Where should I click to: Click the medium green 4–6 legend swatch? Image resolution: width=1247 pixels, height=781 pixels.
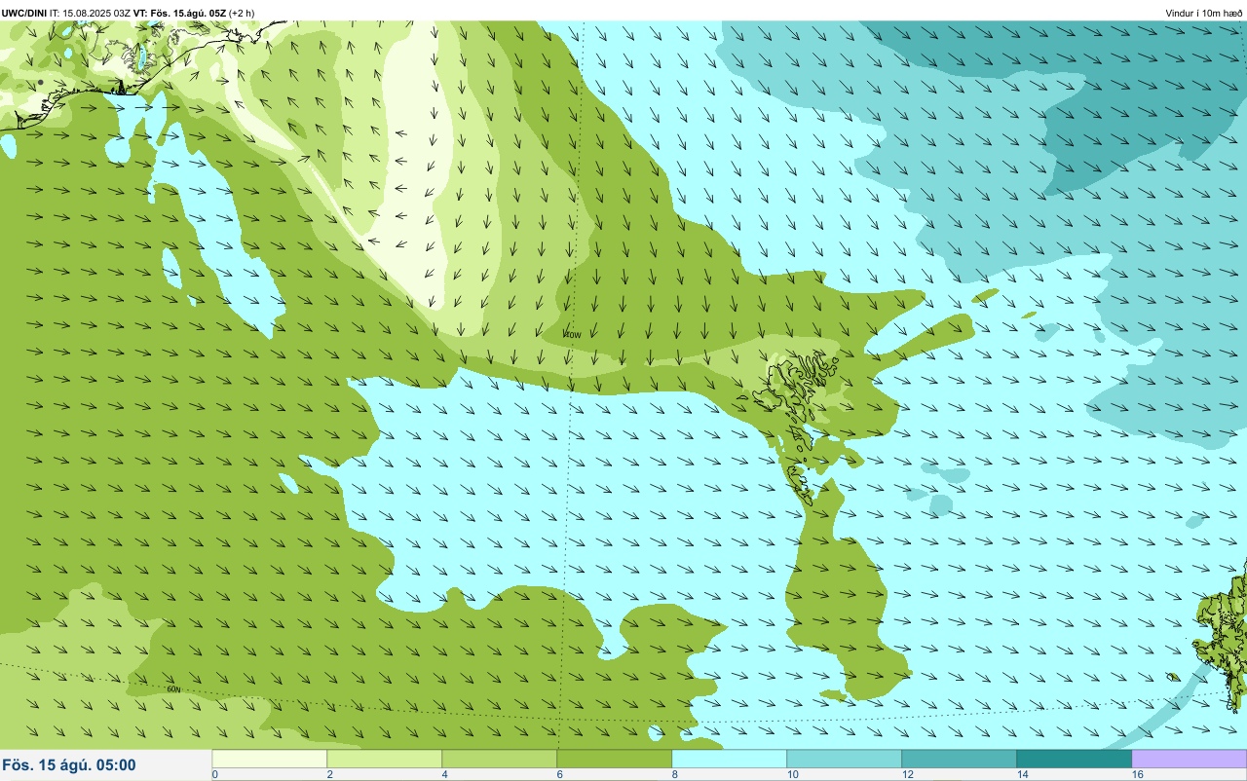tap(500, 759)
